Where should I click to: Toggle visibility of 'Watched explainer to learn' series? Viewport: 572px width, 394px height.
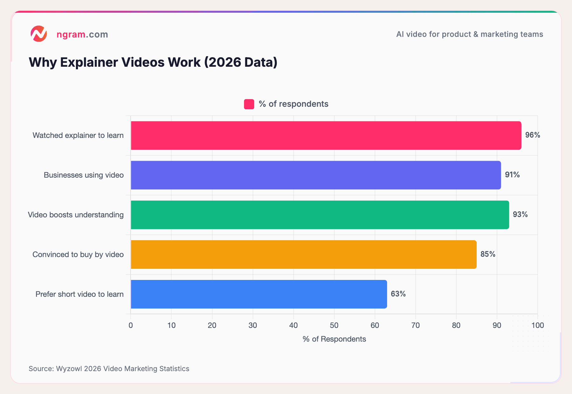click(x=78, y=135)
